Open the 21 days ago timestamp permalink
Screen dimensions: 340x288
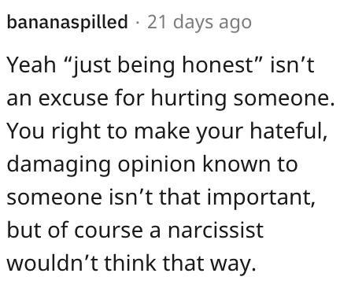pyautogui.click(x=199, y=23)
